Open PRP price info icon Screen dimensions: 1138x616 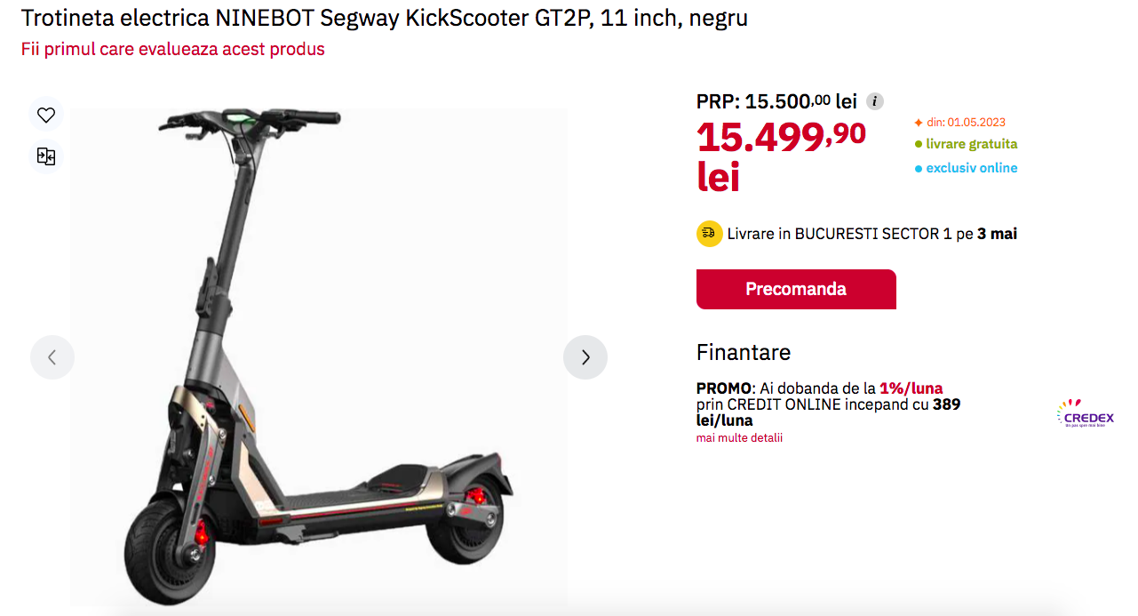(x=875, y=101)
